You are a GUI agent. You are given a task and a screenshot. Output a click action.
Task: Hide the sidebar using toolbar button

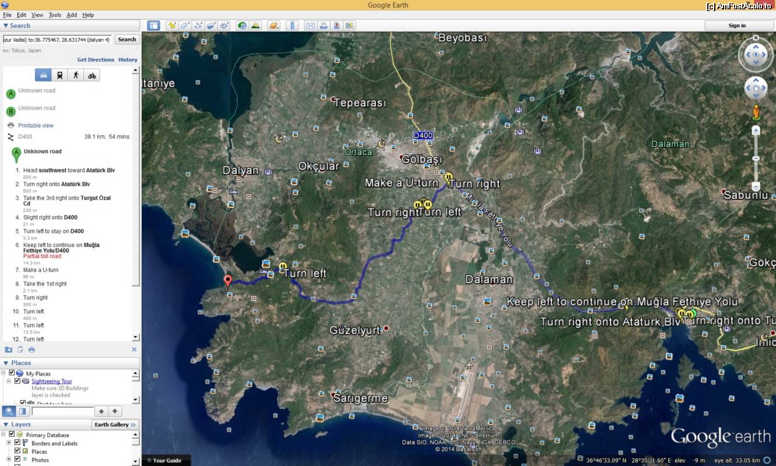click(153, 26)
